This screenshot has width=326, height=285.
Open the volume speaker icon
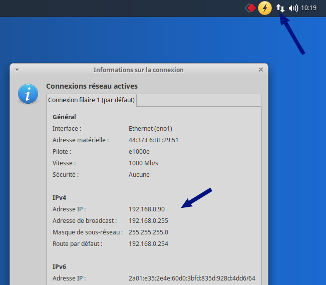(293, 8)
